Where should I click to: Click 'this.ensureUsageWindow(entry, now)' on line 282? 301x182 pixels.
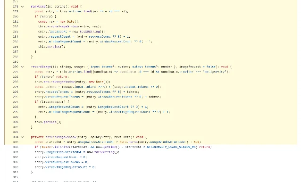70,26
